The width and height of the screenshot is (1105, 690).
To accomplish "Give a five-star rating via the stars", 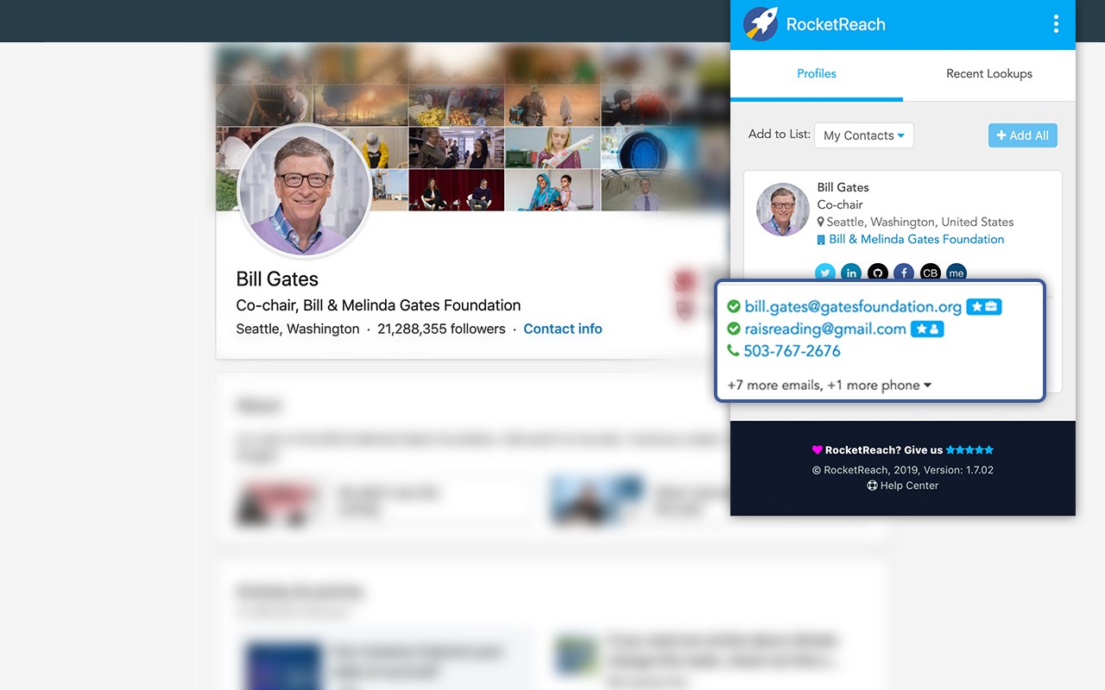I will click(x=969, y=449).
